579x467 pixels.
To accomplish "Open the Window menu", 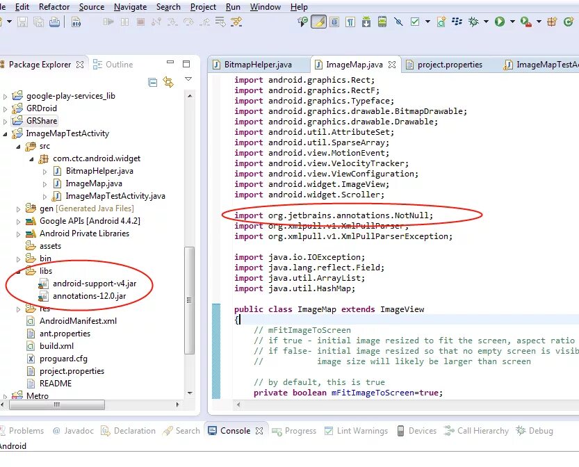I will [266, 7].
